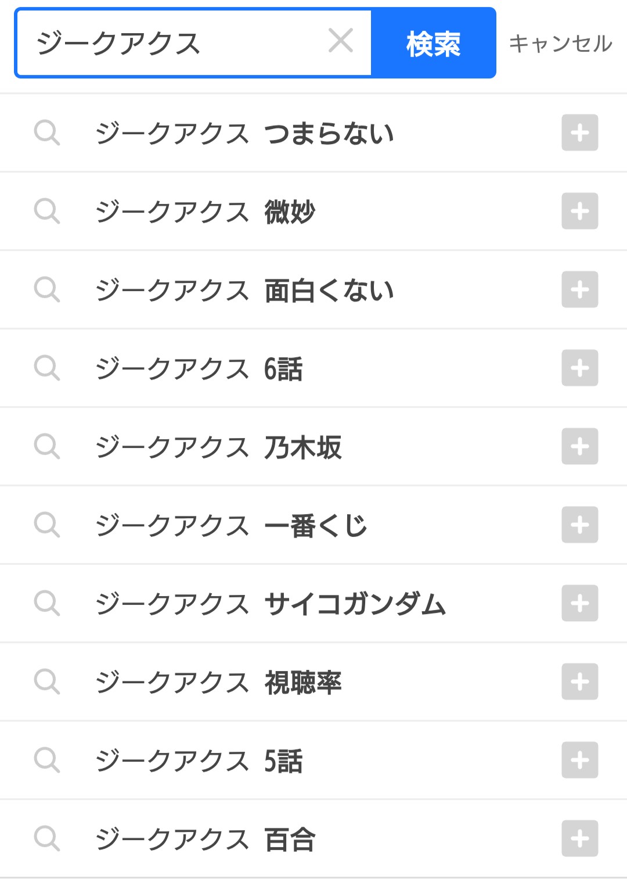Add サイコガンダム suggestion with its plus icon
627x879 pixels.
click(x=579, y=603)
